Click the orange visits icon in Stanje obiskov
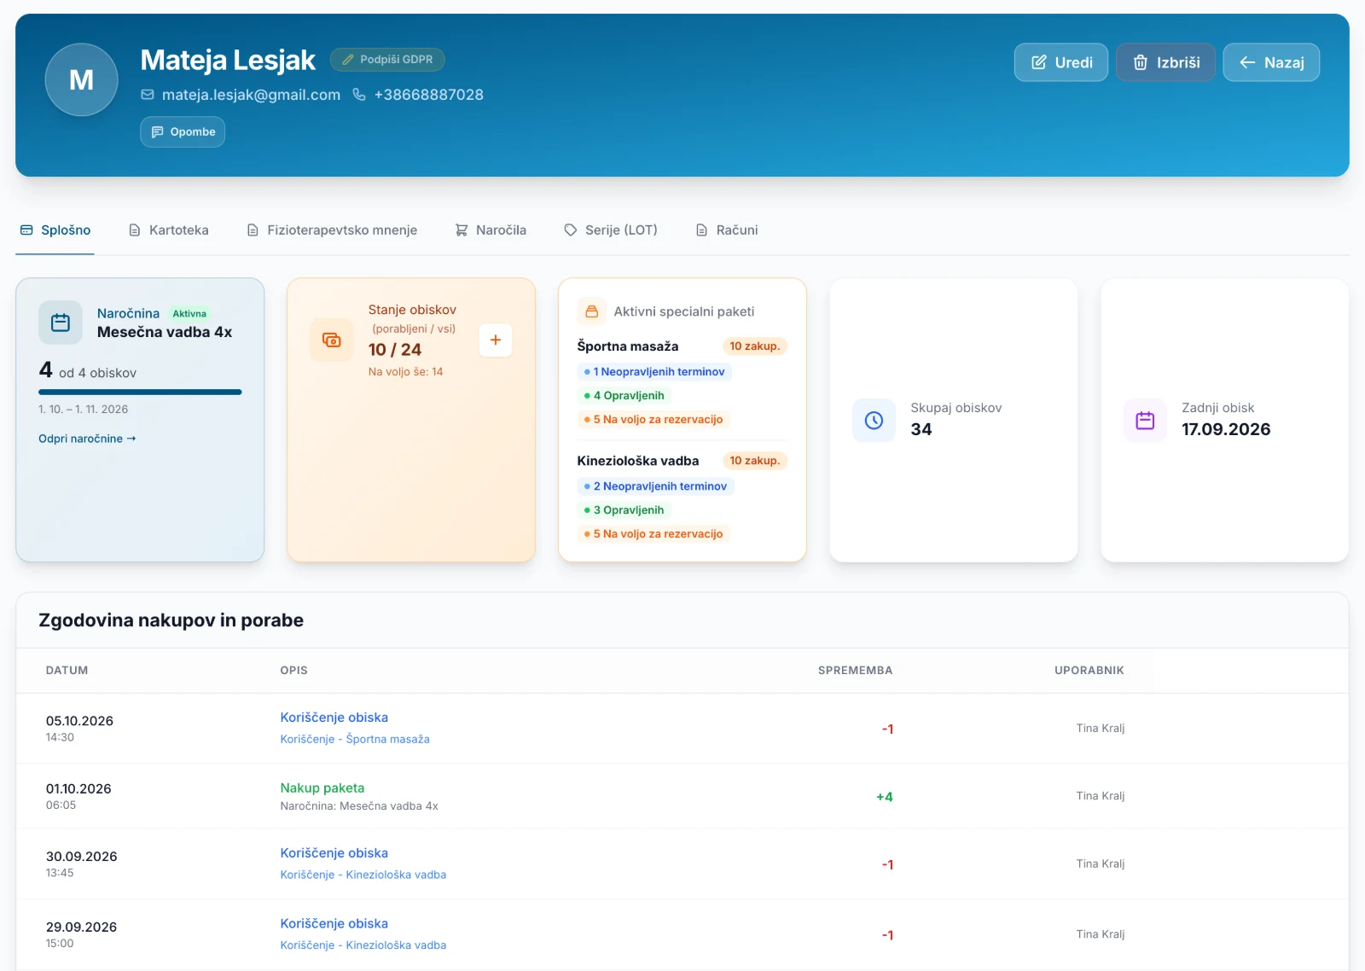This screenshot has width=1365, height=971. tap(332, 340)
